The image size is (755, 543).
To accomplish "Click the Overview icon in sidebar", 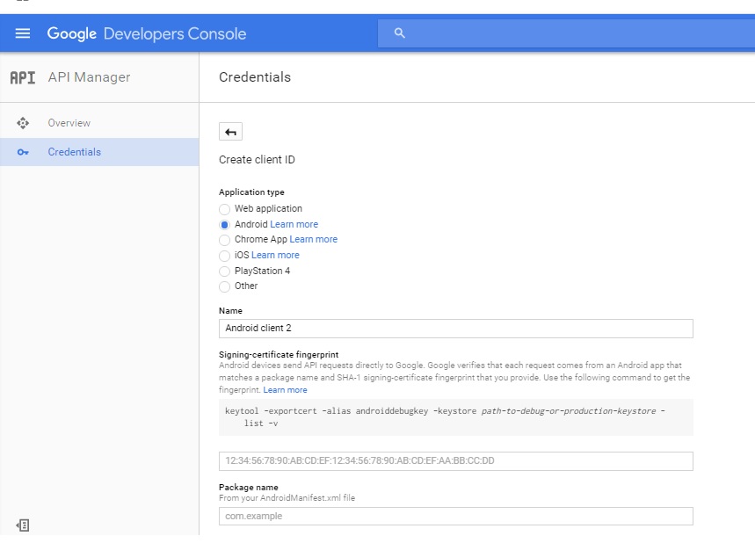I will (x=24, y=123).
